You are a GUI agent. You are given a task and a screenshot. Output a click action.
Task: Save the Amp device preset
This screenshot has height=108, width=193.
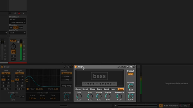[x=131, y=67]
